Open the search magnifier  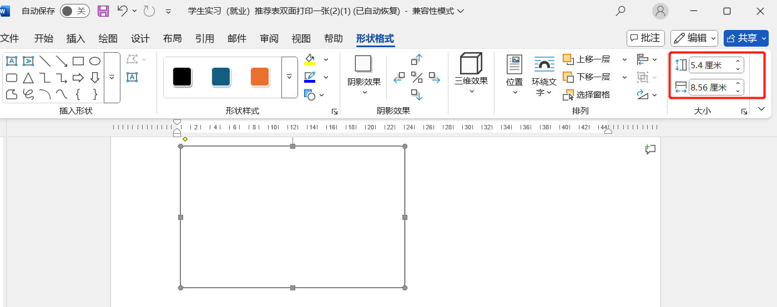[x=620, y=11]
